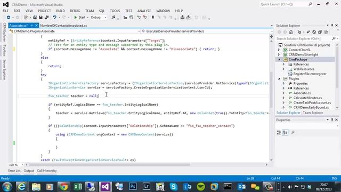This screenshot has width=341, height=192.
Task: Expand the CRMDemoSilverlight project node
Action: click(279, 54)
